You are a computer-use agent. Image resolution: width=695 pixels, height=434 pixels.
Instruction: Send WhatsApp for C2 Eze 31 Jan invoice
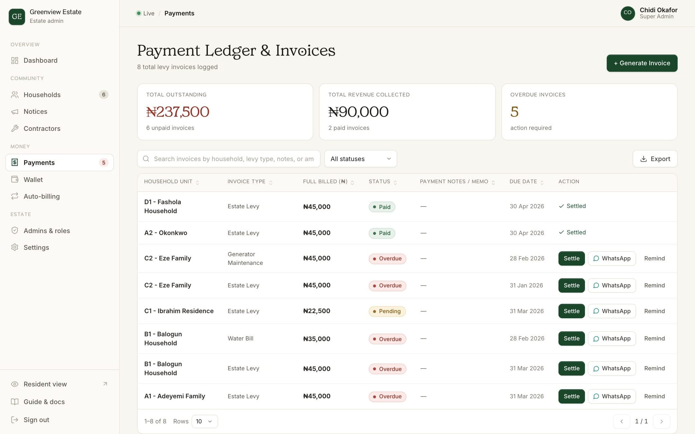point(612,285)
